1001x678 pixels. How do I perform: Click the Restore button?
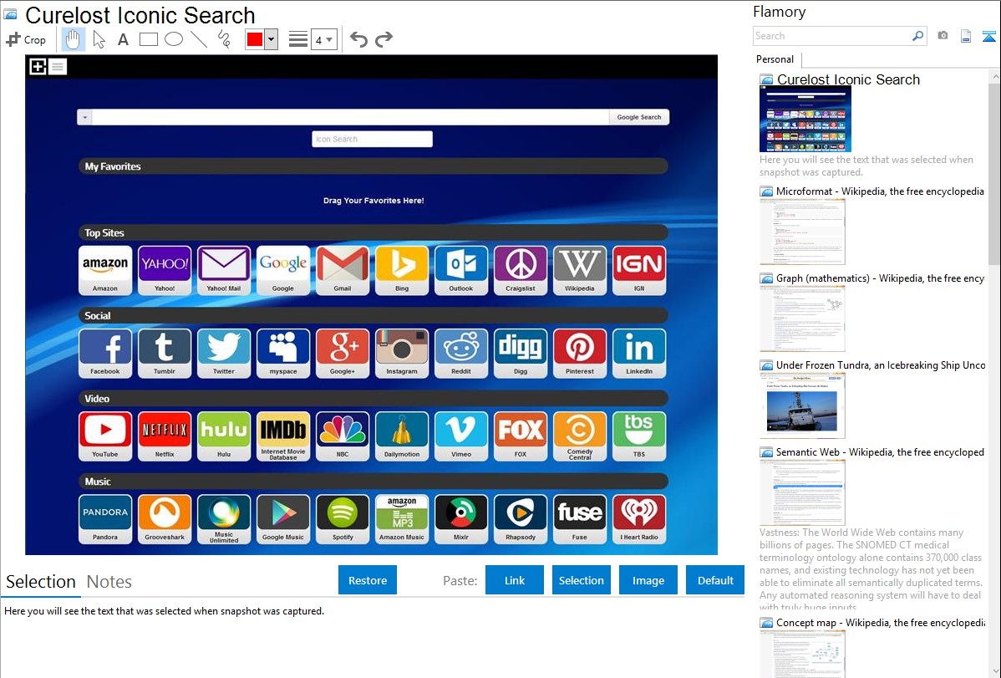point(368,580)
